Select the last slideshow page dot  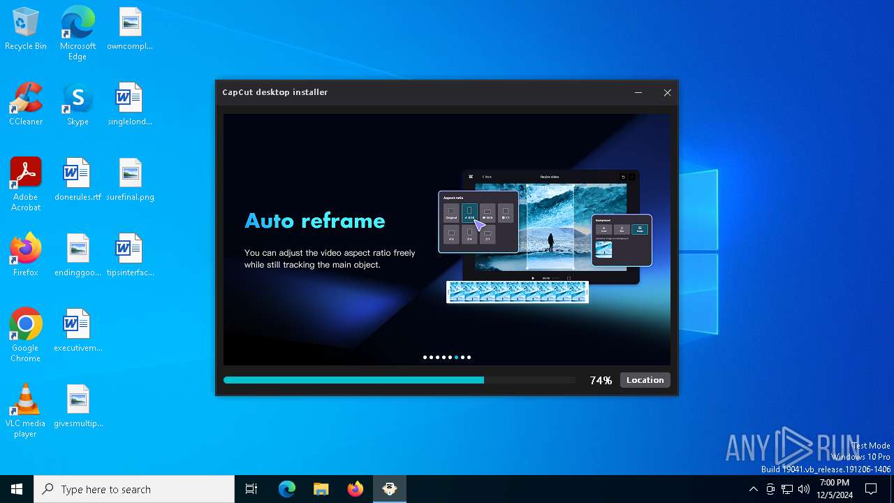coord(469,357)
